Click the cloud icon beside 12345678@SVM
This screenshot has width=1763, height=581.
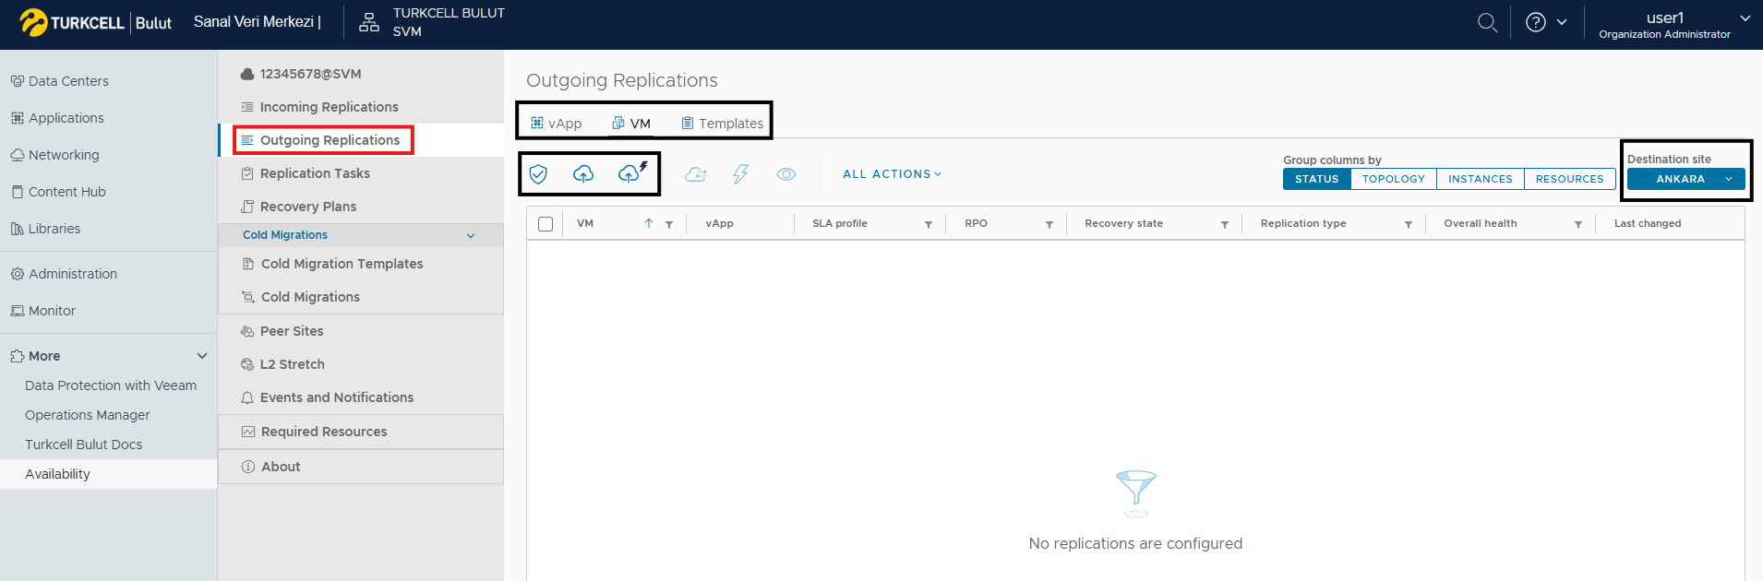247,74
